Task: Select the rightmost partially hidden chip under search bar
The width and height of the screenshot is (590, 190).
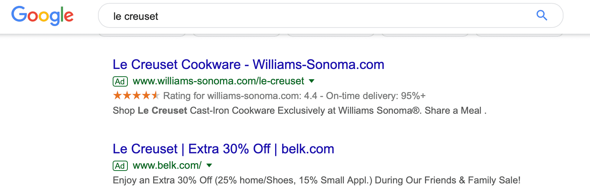Action: [x=519, y=34]
